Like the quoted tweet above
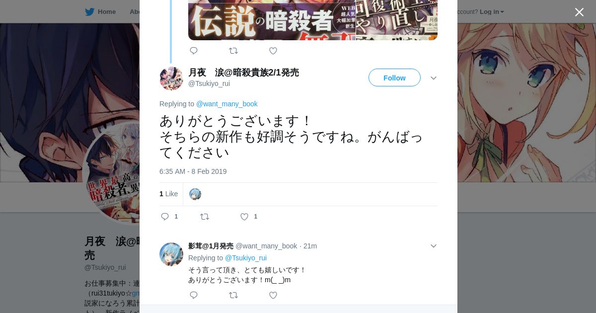 273,51
